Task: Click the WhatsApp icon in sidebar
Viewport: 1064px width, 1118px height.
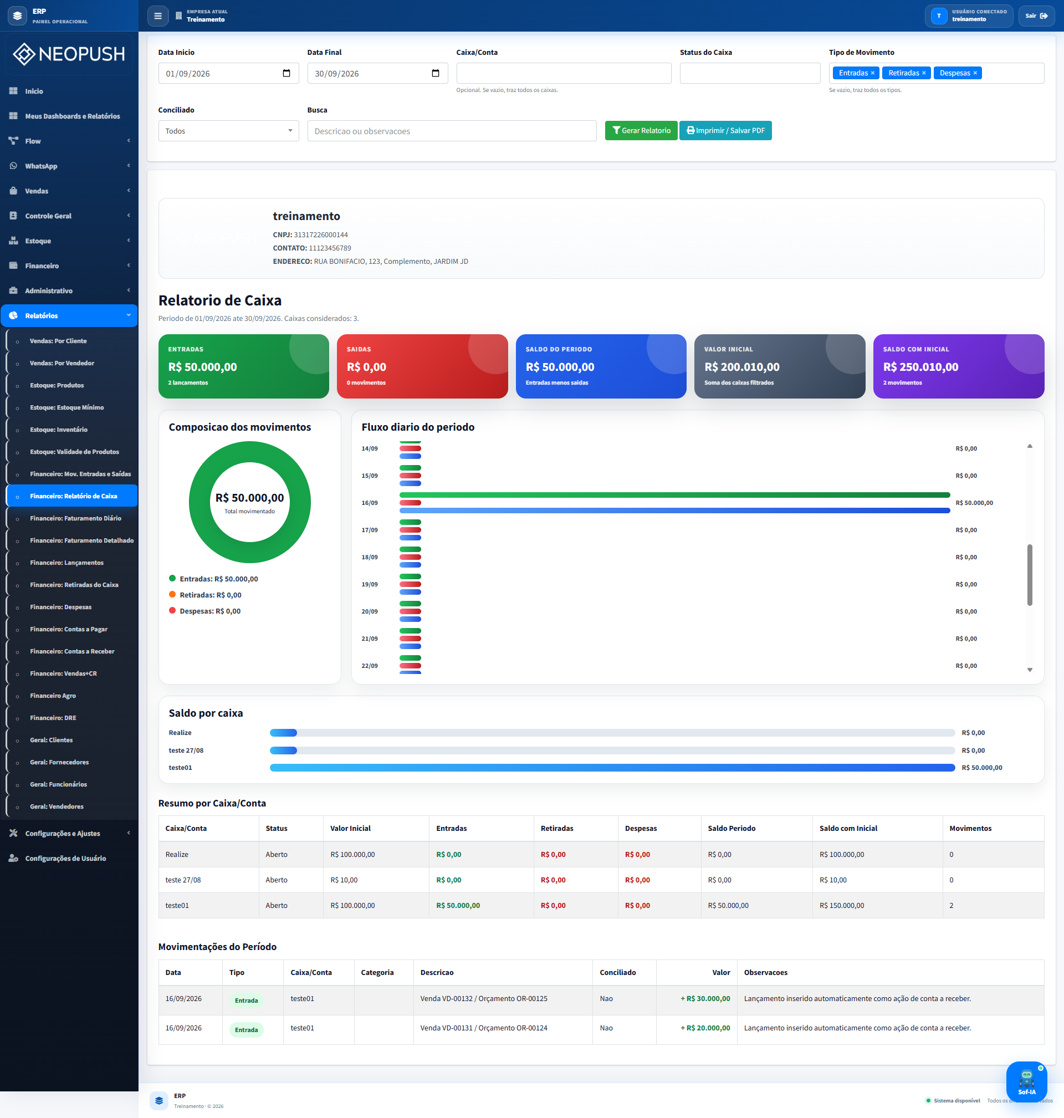Action: [x=14, y=166]
